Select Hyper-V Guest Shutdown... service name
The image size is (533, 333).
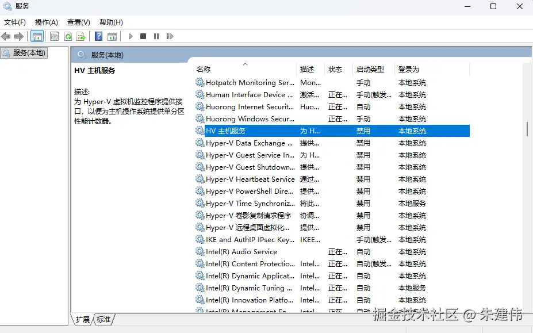pos(250,167)
